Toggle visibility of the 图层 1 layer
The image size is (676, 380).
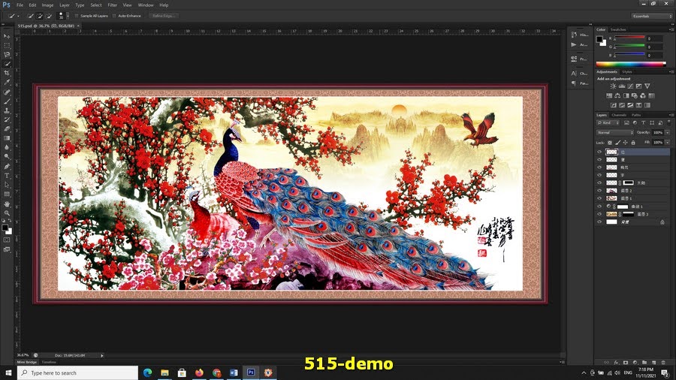(x=599, y=198)
